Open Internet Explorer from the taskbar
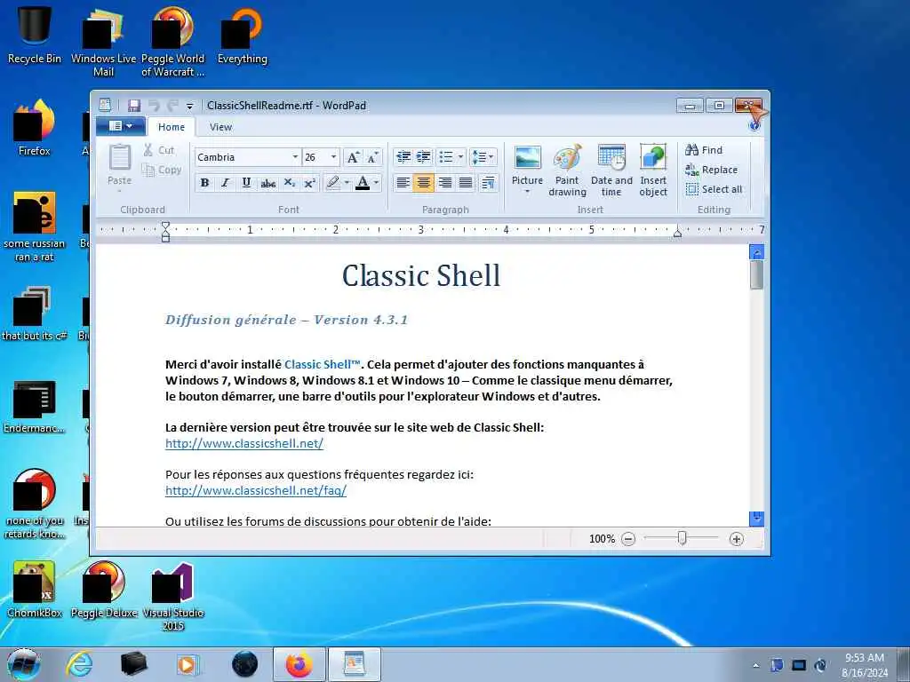Image resolution: width=910 pixels, height=682 pixels. click(x=79, y=664)
